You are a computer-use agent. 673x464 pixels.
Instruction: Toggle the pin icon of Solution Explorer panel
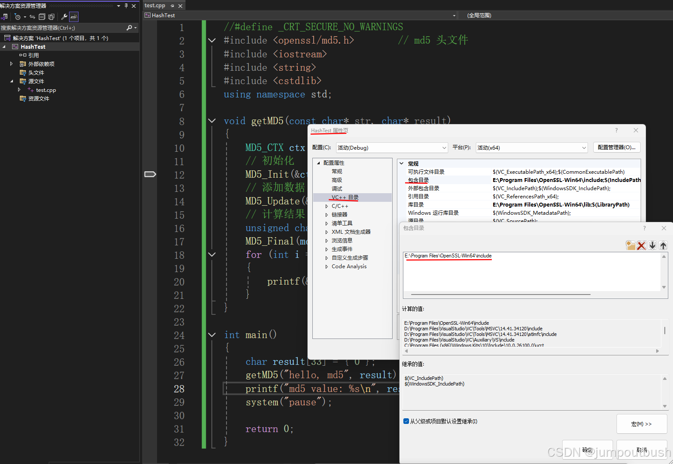click(x=126, y=5)
